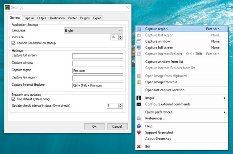The width and height of the screenshot is (233, 154).
Task: Click the "Hotkeys" group label
Action: [x=17, y=51]
